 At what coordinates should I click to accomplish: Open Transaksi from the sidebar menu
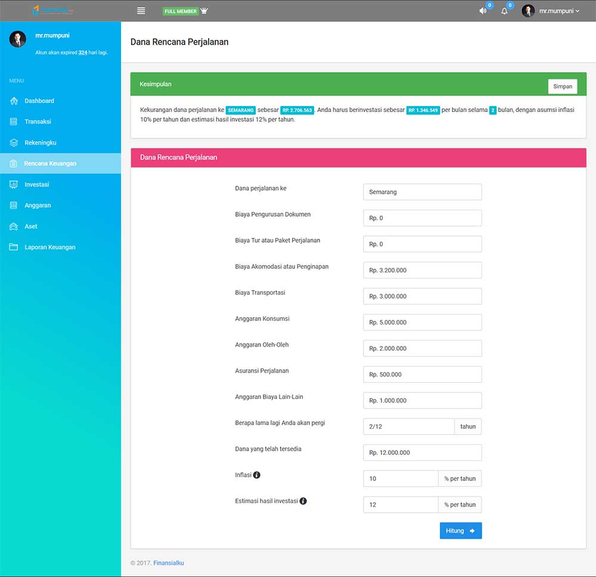tap(38, 121)
